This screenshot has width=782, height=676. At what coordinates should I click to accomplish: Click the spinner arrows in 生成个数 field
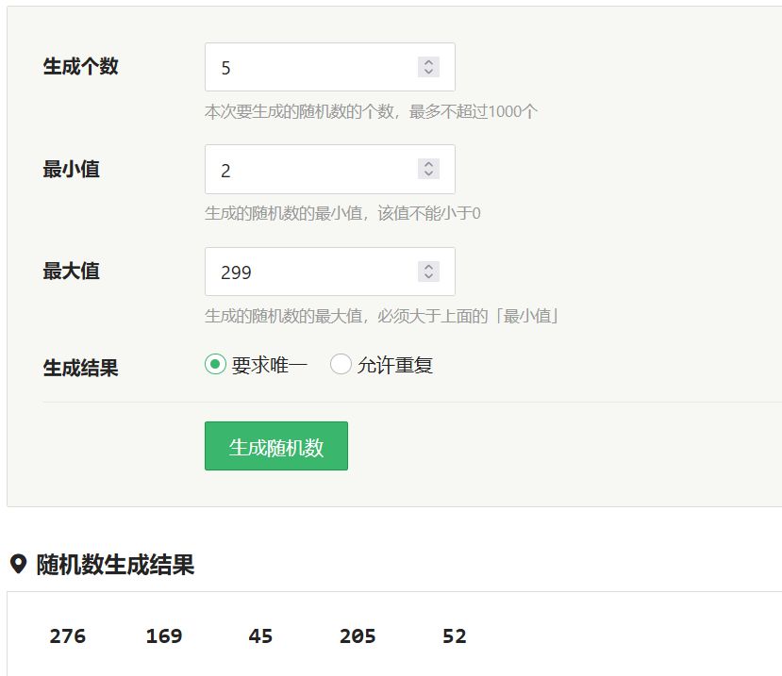(428, 67)
